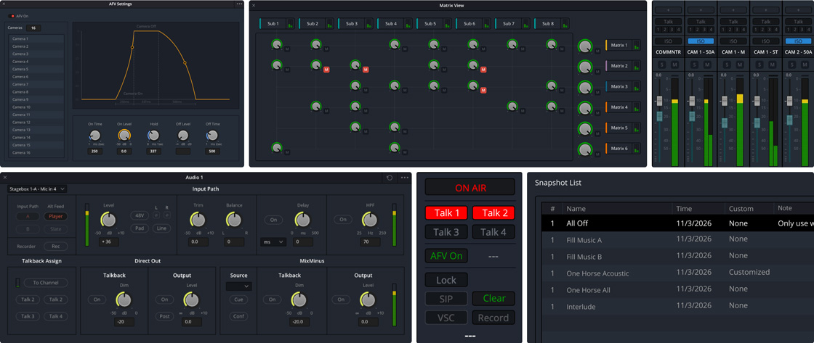Open the Stagebox 1-A Mic in 4 dropdown

pyautogui.click(x=37, y=189)
